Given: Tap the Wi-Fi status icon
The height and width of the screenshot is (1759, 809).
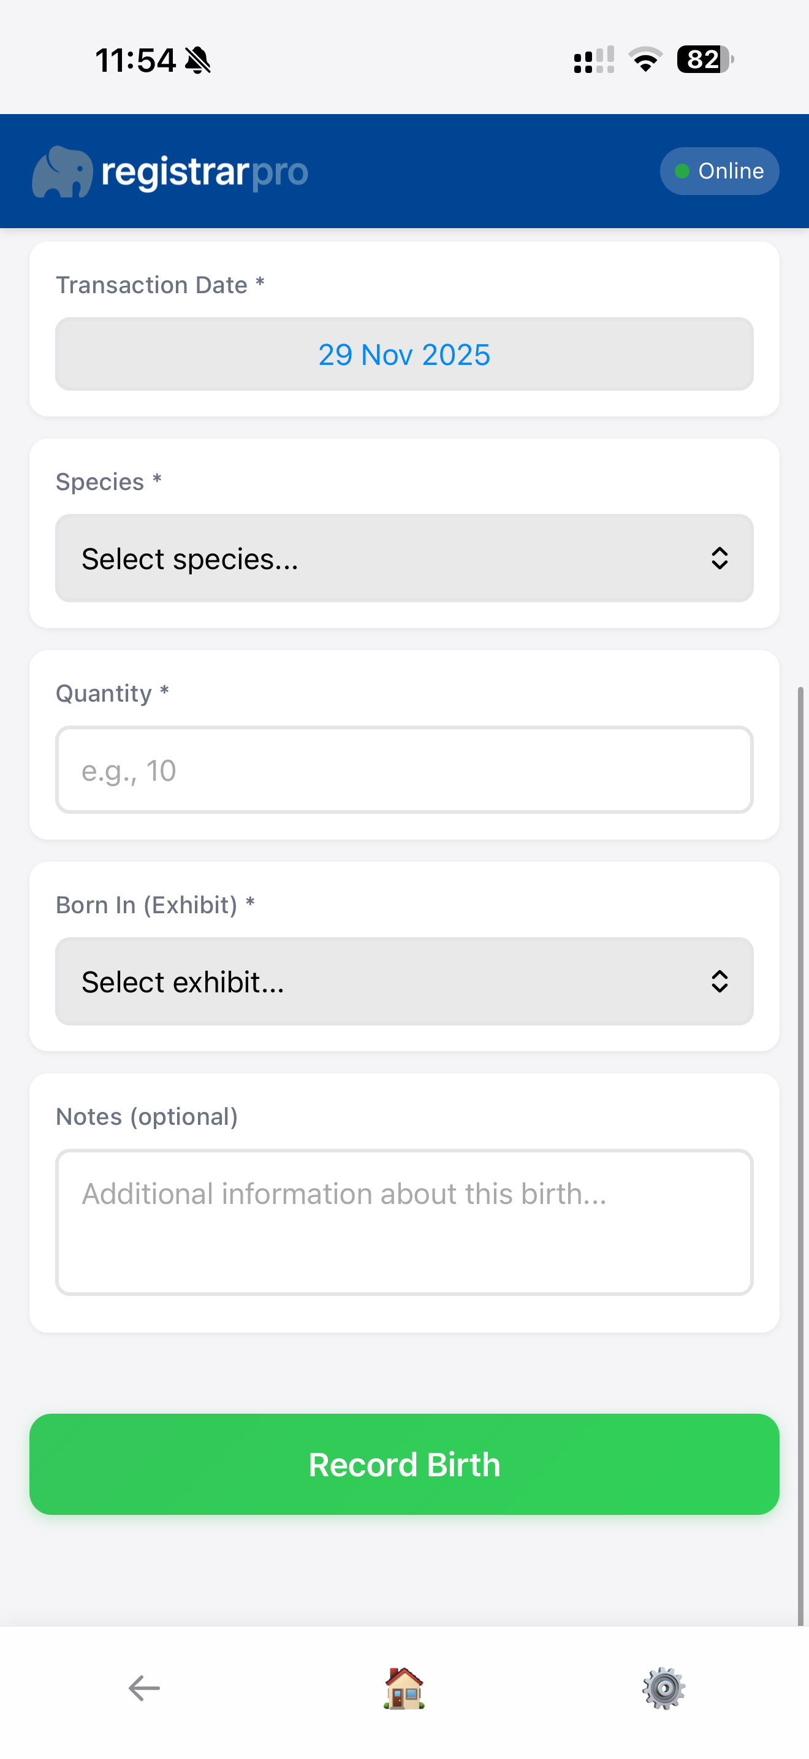Looking at the screenshot, I should [645, 60].
